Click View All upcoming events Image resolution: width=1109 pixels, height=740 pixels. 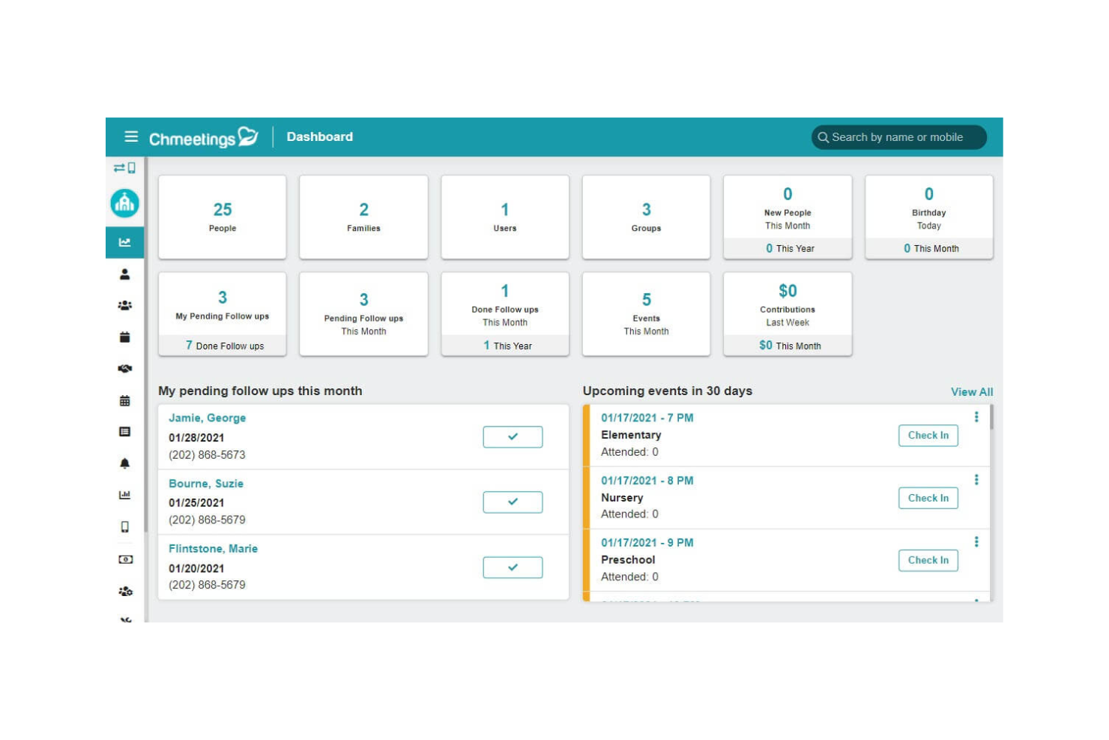(972, 391)
